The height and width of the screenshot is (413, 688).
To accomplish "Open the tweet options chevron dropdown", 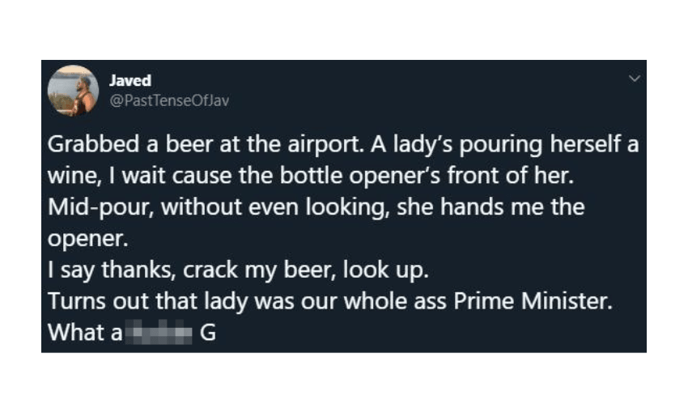I will pyautogui.click(x=635, y=79).
